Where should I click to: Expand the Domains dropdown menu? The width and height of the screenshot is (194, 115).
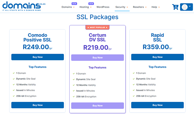tap(68, 7)
